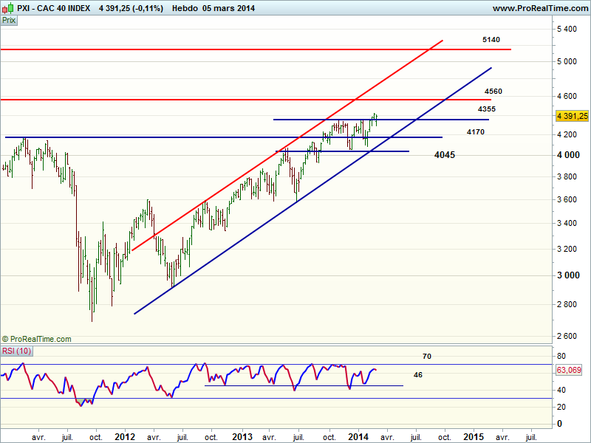Click the RSI 70 level annotation
Image resolution: width=591 pixels, height=443 pixels.
(x=427, y=356)
